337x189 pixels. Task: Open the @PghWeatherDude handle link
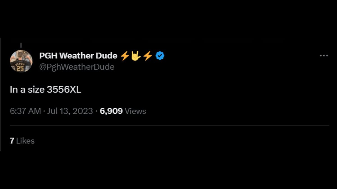pyautogui.click(x=77, y=67)
